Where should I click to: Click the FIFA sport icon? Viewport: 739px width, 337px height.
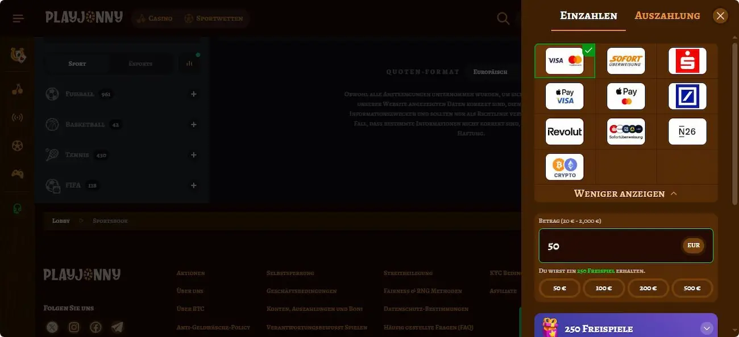coord(53,186)
